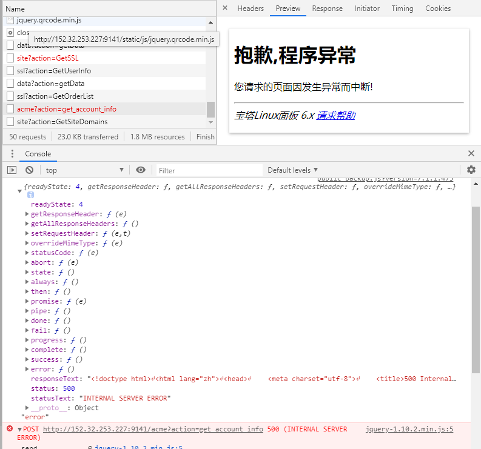Open the jquery-1.10.2.min.js:5 source link at right
481x449 pixels.
[x=409, y=429]
